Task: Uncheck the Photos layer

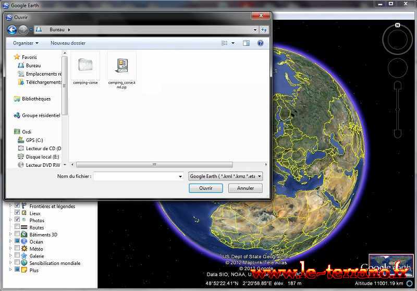Action: pyautogui.click(x=17, y=220)
